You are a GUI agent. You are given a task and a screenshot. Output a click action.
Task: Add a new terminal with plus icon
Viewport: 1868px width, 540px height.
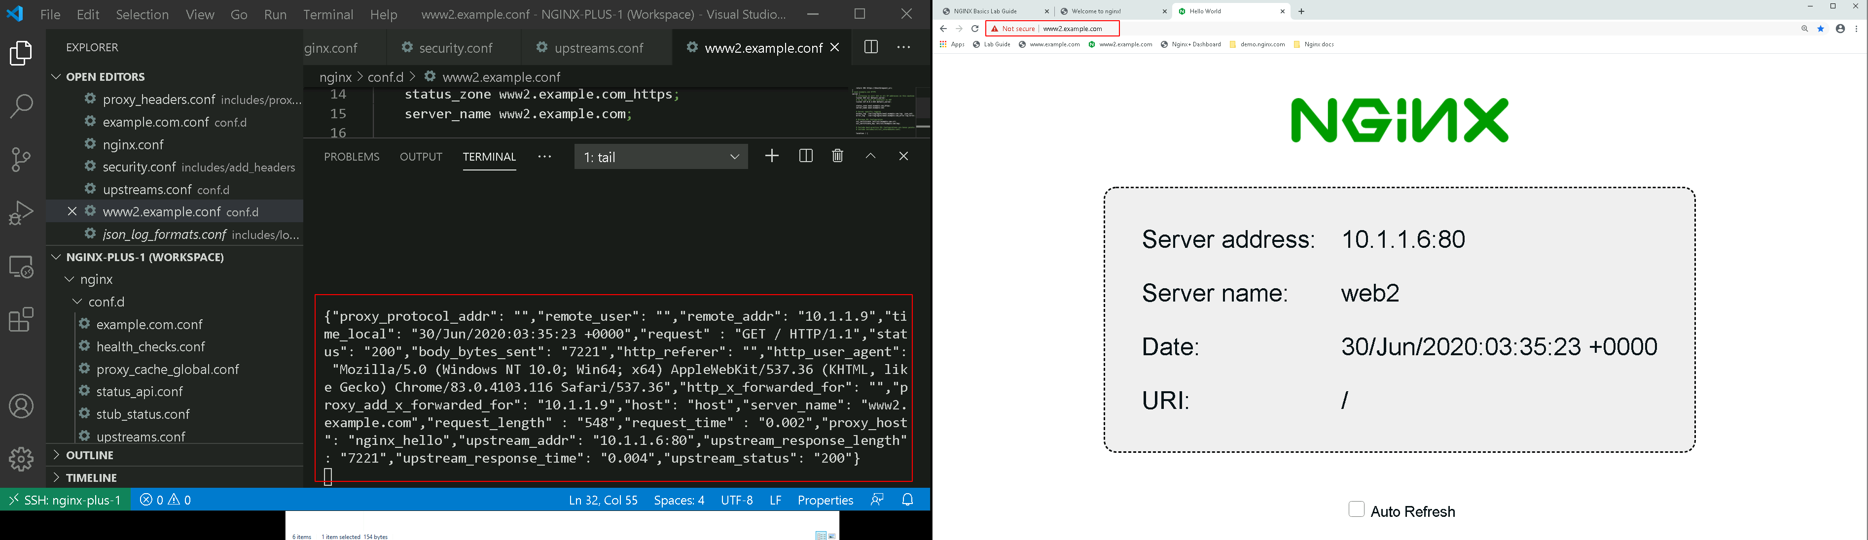tap(772, 157)
